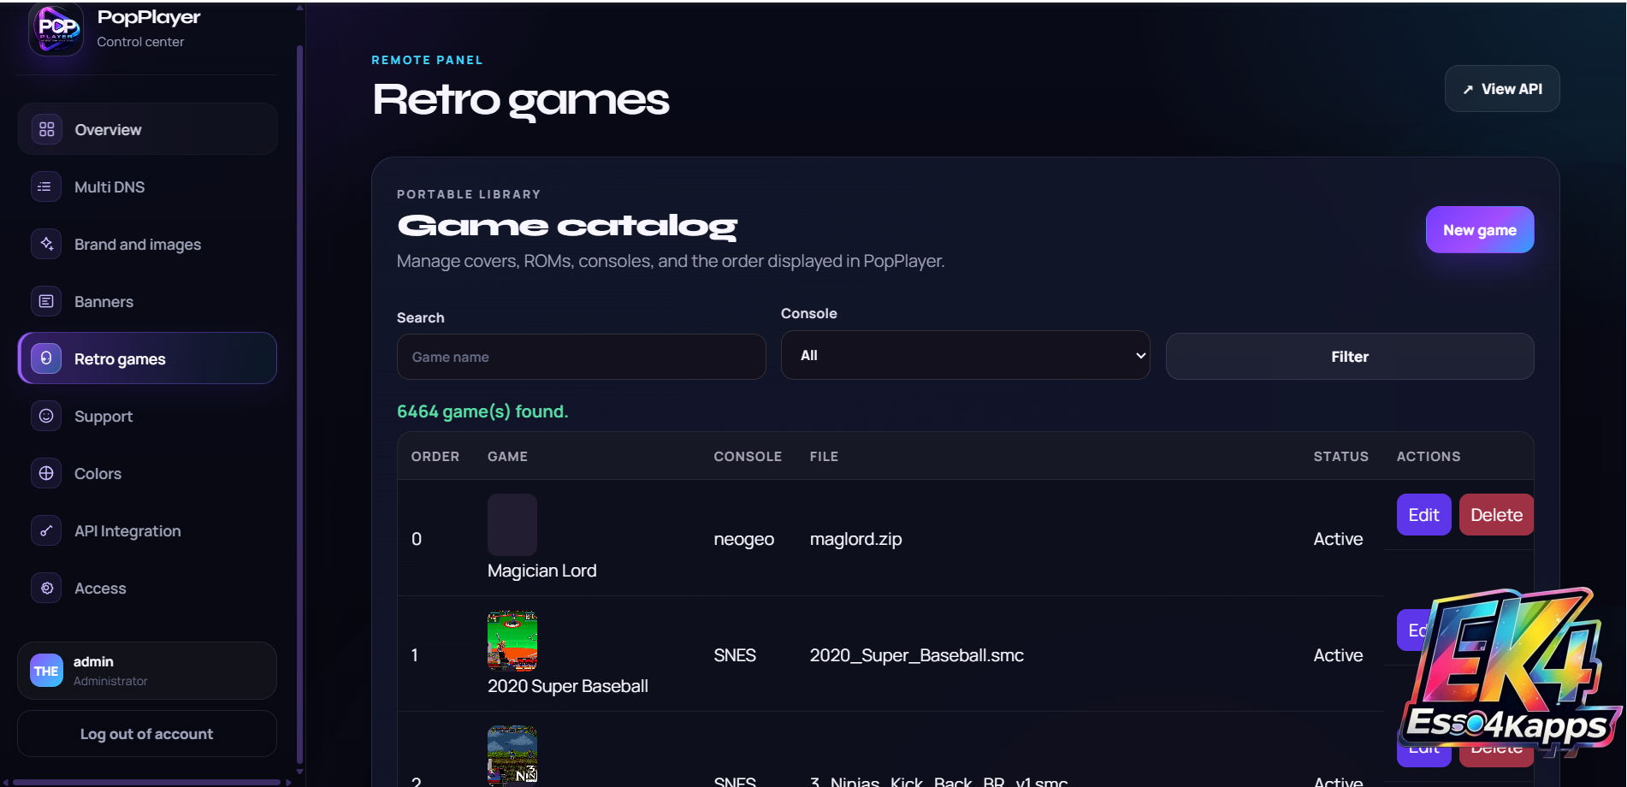Click the GAME column header

pyautogui.click(x=507, y=457)
